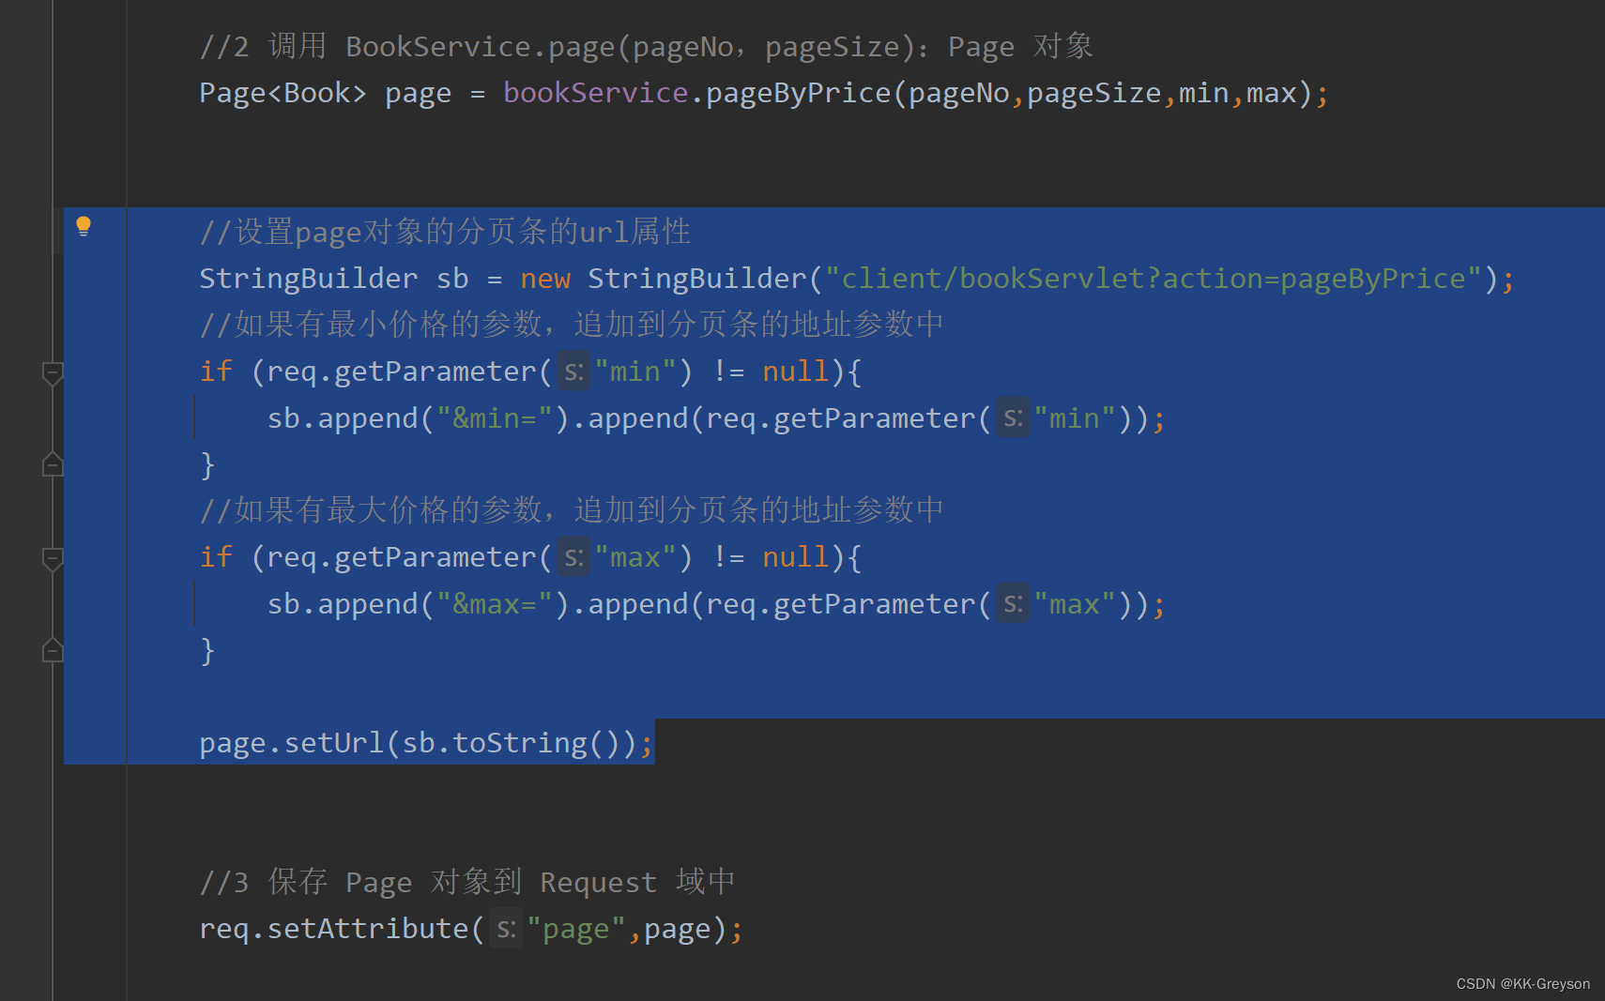Viewport: 1605px width, 1001px height.
Task: Click the pageSize argument in the pageByPrice call
Action: point(1093,93)
